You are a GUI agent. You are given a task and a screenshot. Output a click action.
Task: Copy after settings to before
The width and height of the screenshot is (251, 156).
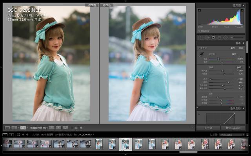point(58,128)
